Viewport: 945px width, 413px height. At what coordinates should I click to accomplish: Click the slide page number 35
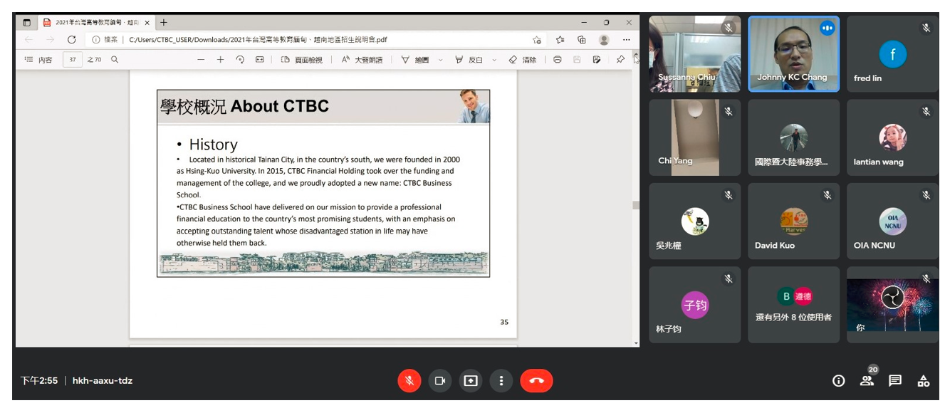pos(504,322)
